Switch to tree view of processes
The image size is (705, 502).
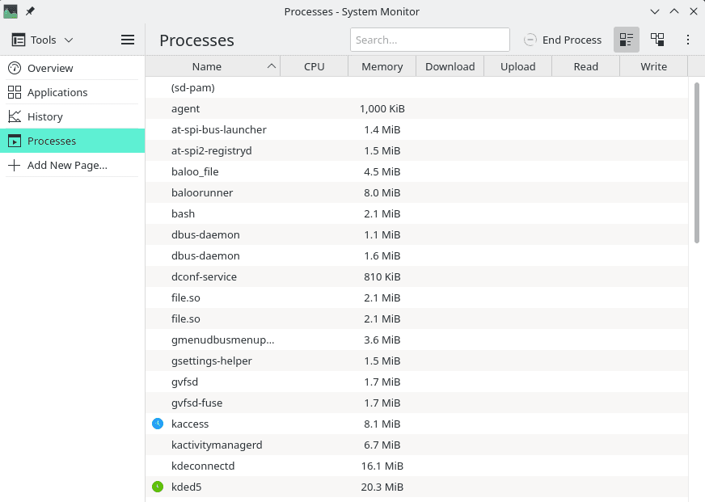click(x=656, y=39)
